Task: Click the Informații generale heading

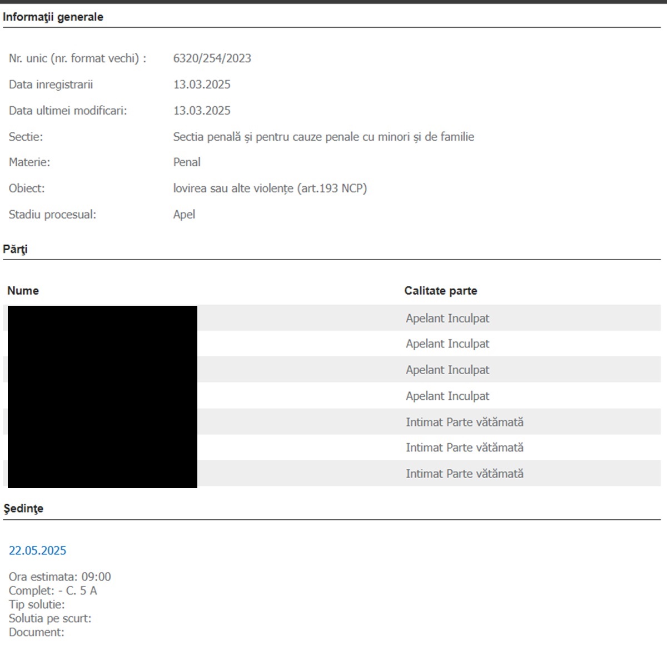Action: 53,17
